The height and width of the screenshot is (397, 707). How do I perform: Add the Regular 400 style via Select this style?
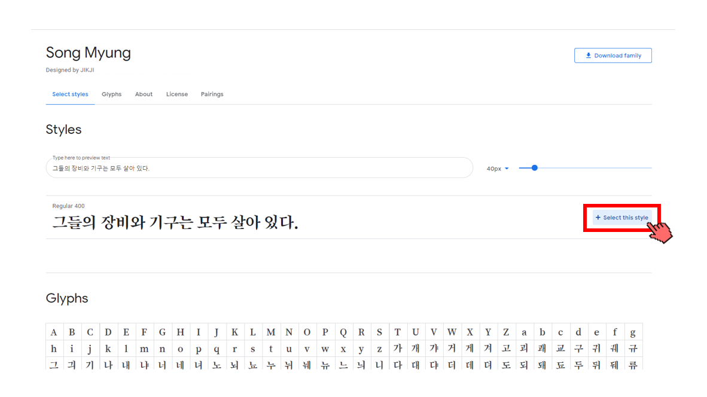click(x=622, y=218)
